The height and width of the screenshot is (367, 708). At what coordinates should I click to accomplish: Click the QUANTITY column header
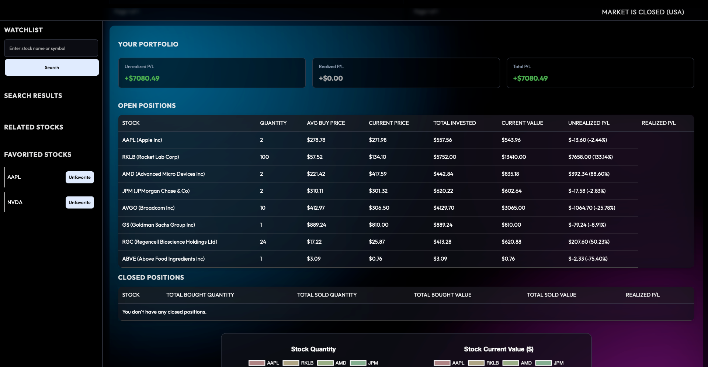(x=273, y=123)
